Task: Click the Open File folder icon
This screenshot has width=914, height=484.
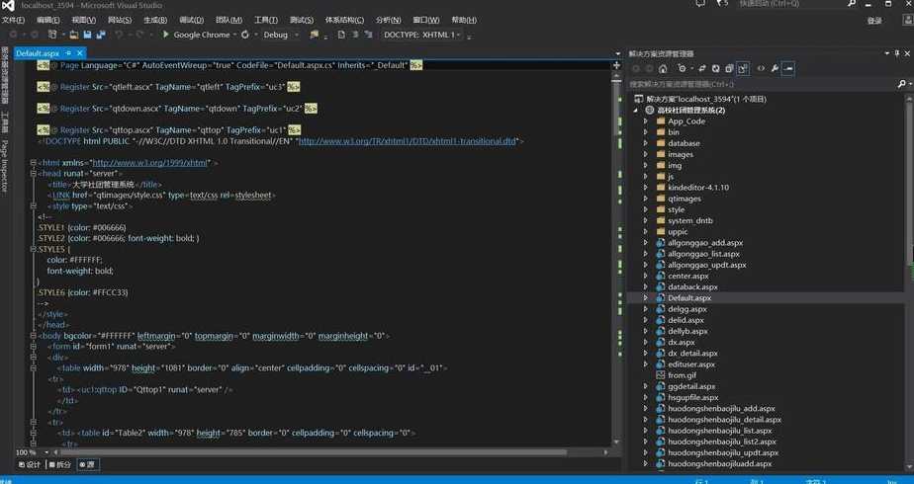Action: (74, 35)
